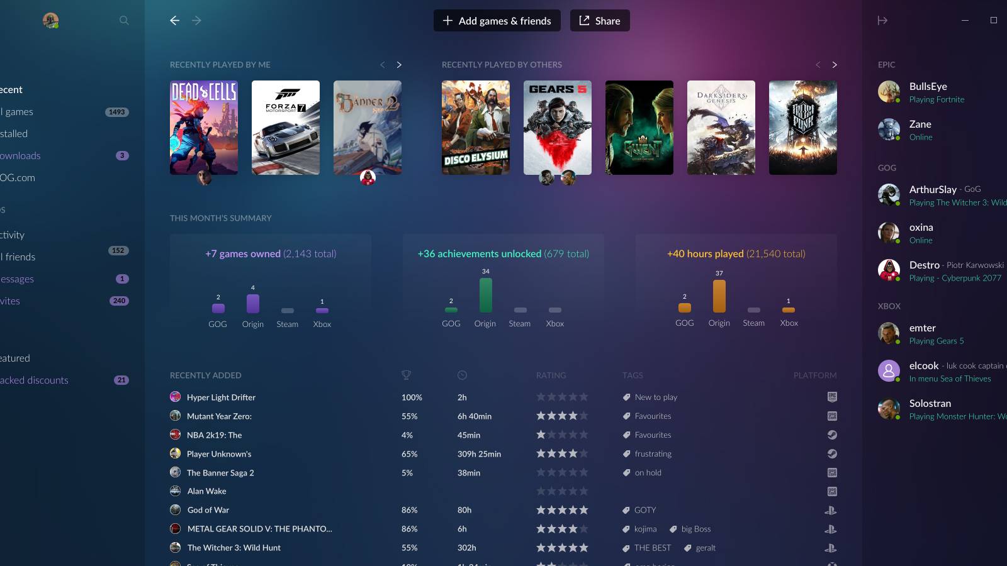Open the Banner Saga 2 cover

pos(368,128)
